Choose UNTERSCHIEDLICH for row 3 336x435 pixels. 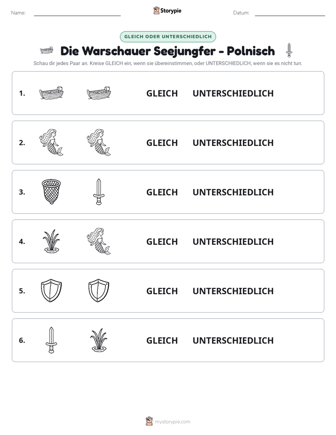[x=233, y=192]
